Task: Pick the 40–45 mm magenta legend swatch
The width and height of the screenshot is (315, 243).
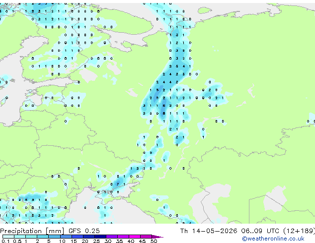Action: click(135, 237)
